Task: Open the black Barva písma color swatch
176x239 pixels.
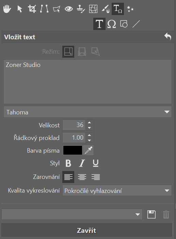Action: [73, 150]
